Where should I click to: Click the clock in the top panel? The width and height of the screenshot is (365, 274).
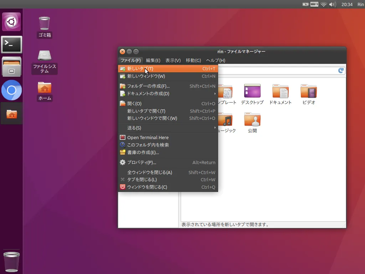pyautogui.click(x=347, y=4)
